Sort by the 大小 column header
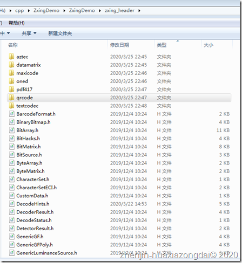Screen dimensions: 242x263 [x=209, y=45]
